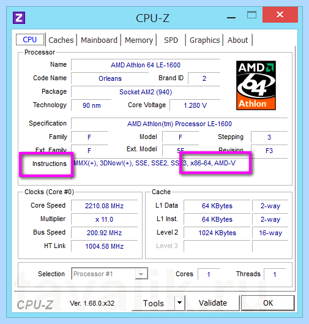The height and width of the screenshot is (324, 309).
Task: Open the Processor #1 selection dropdown
Action: (x=110, y=274)
